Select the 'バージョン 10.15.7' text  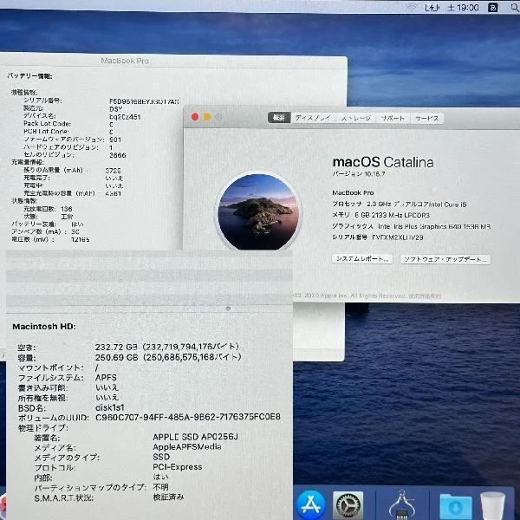click(x=359, y=174)
